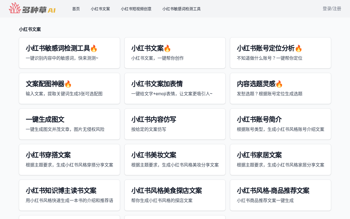The width and height of the screenshot is (350, 219).
Task: Click text 按给定的文案仿写
Action: [x=149, y=129]
